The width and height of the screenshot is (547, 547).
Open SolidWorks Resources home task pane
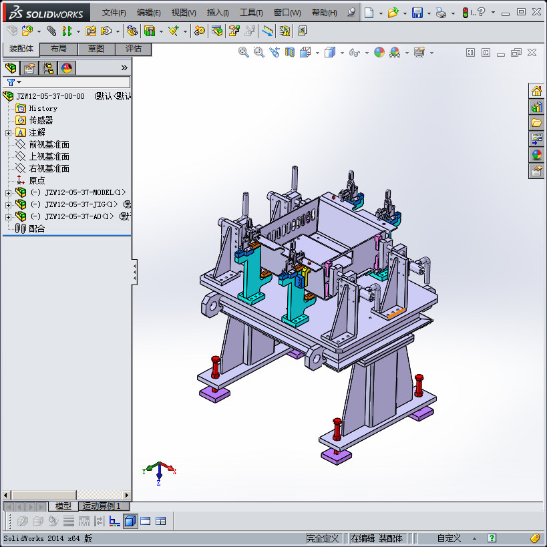point(536,92)
